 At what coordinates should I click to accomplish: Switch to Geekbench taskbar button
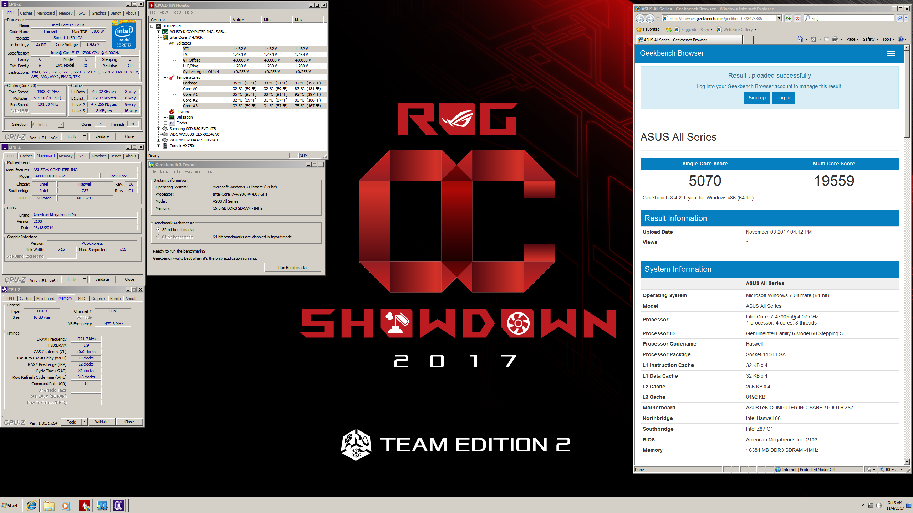pos(102,506)
